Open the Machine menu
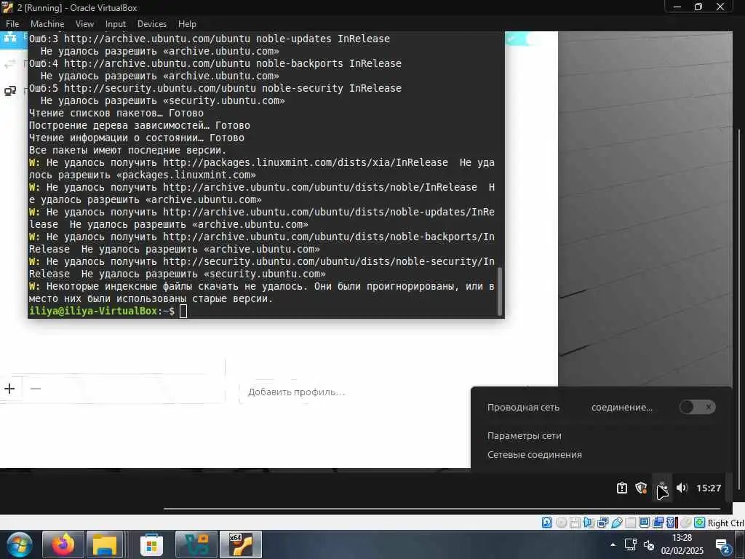 (x=47, y=24)
